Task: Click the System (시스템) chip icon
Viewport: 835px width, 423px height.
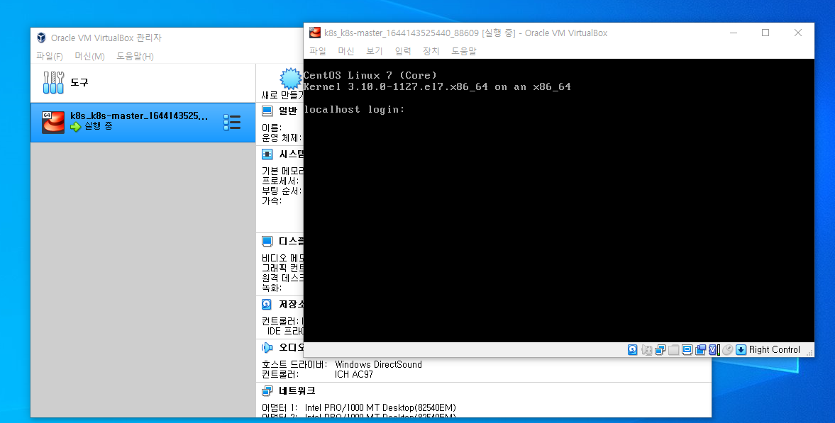Action: click(267, 154)
